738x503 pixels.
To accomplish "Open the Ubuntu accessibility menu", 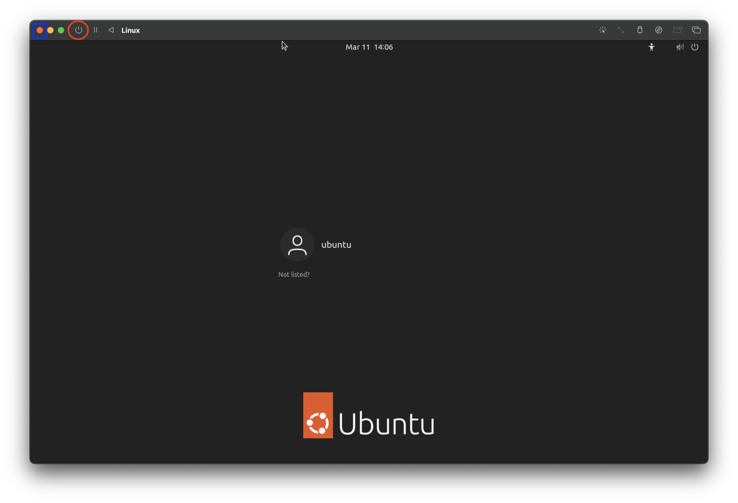I will [651, 47].
